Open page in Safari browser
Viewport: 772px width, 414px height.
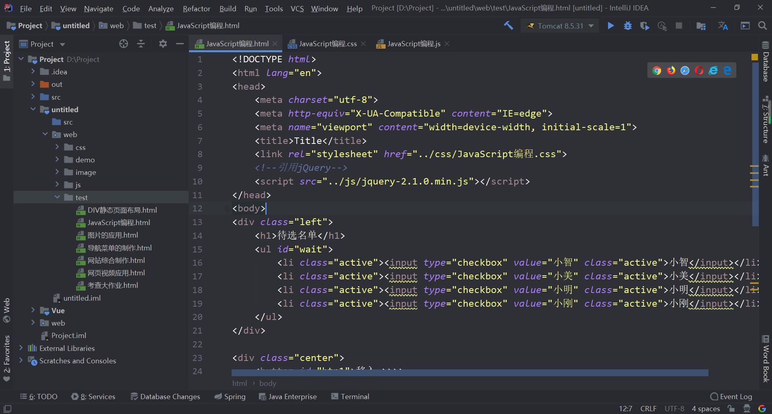pyautogui.click(x=685, y=71)
